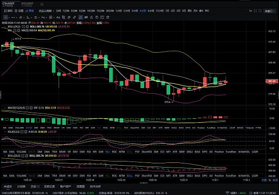The height and width of the screenshot is (195, 279).
Task: Open the drawing style edit tool
Action: [64, 17]
